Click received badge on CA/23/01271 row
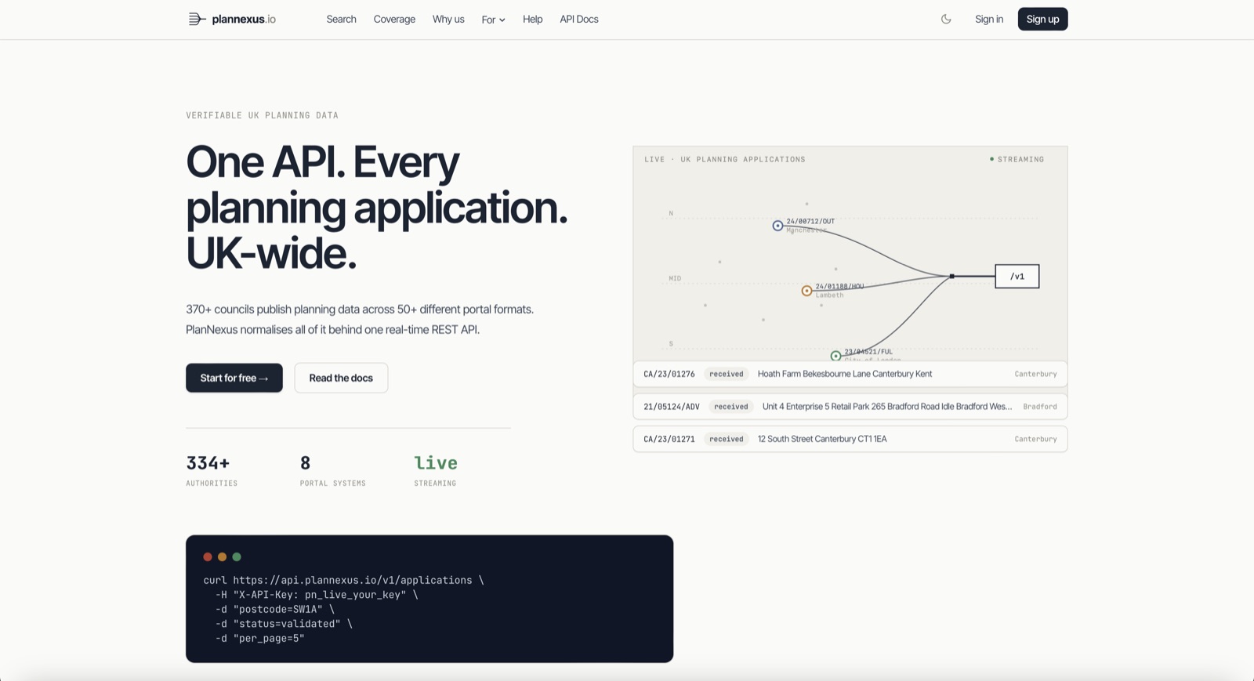Viewport: 1254px width, 681px height. [727, 439]
